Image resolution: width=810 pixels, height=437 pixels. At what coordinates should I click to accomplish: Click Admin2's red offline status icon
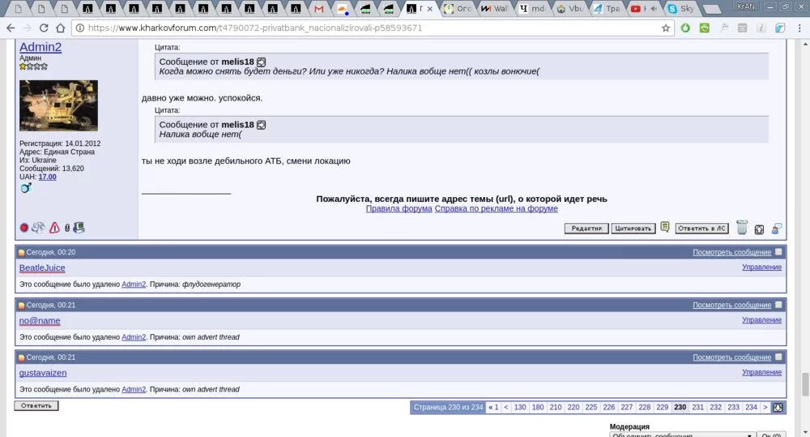coord(23,228)
